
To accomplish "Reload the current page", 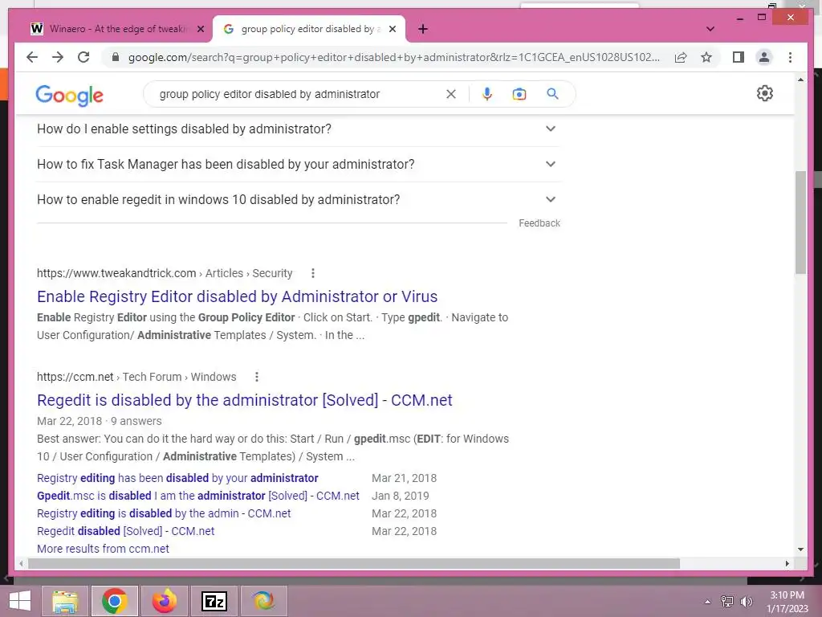I will coord(83,57).
